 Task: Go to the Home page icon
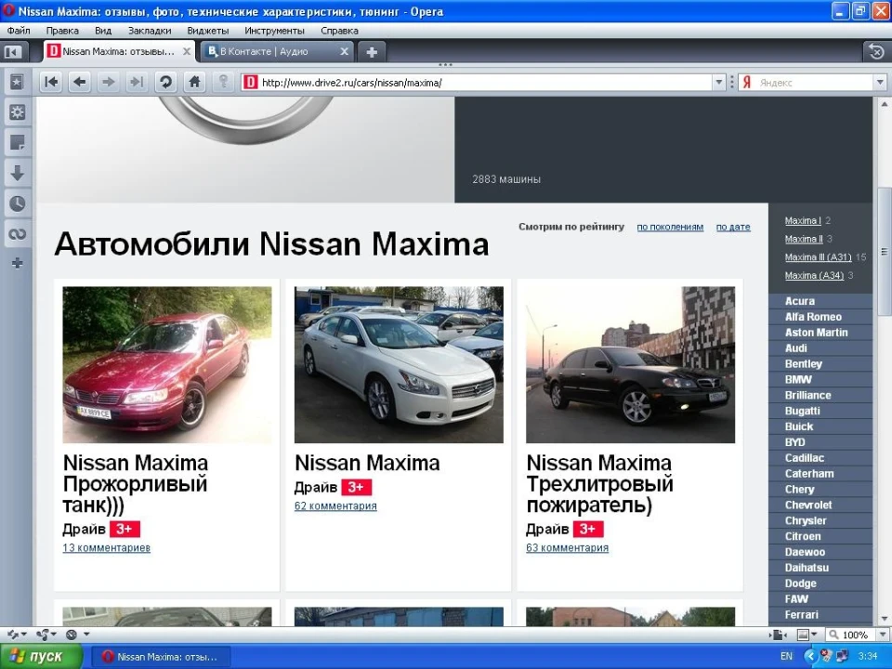click(x=194, y=83)
